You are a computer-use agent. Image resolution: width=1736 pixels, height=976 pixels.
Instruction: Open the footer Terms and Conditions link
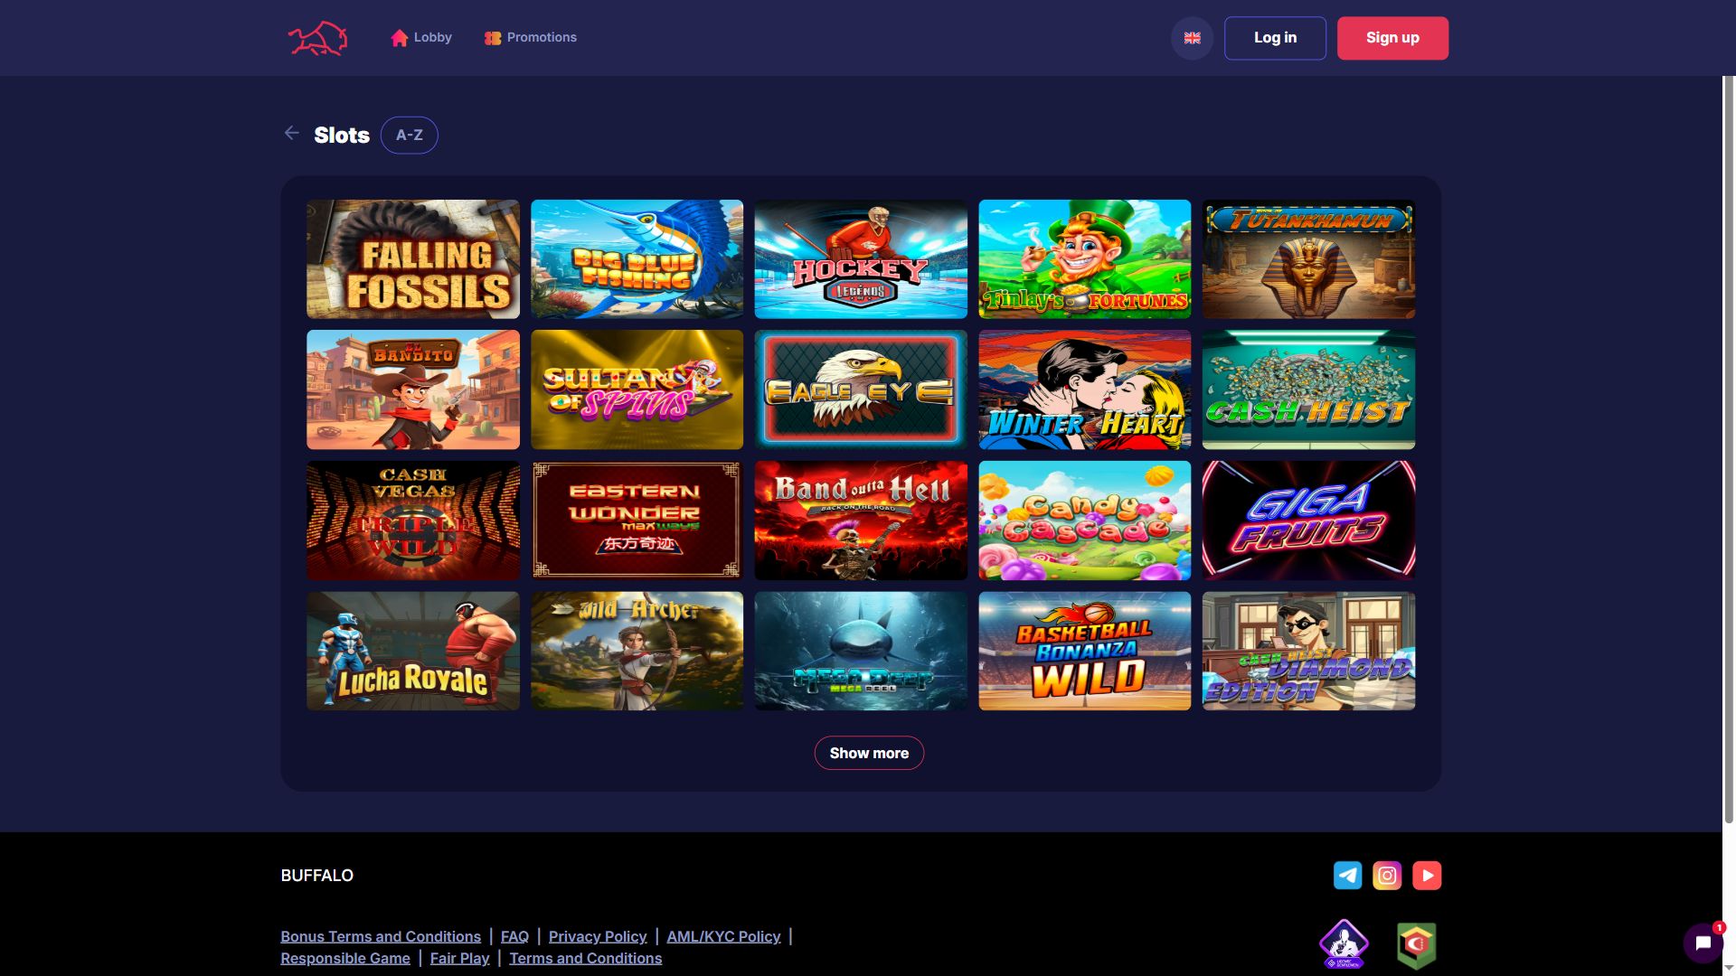585,958
